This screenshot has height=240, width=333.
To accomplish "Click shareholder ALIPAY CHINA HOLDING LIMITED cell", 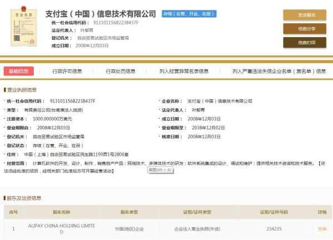I will pos(61,228).
